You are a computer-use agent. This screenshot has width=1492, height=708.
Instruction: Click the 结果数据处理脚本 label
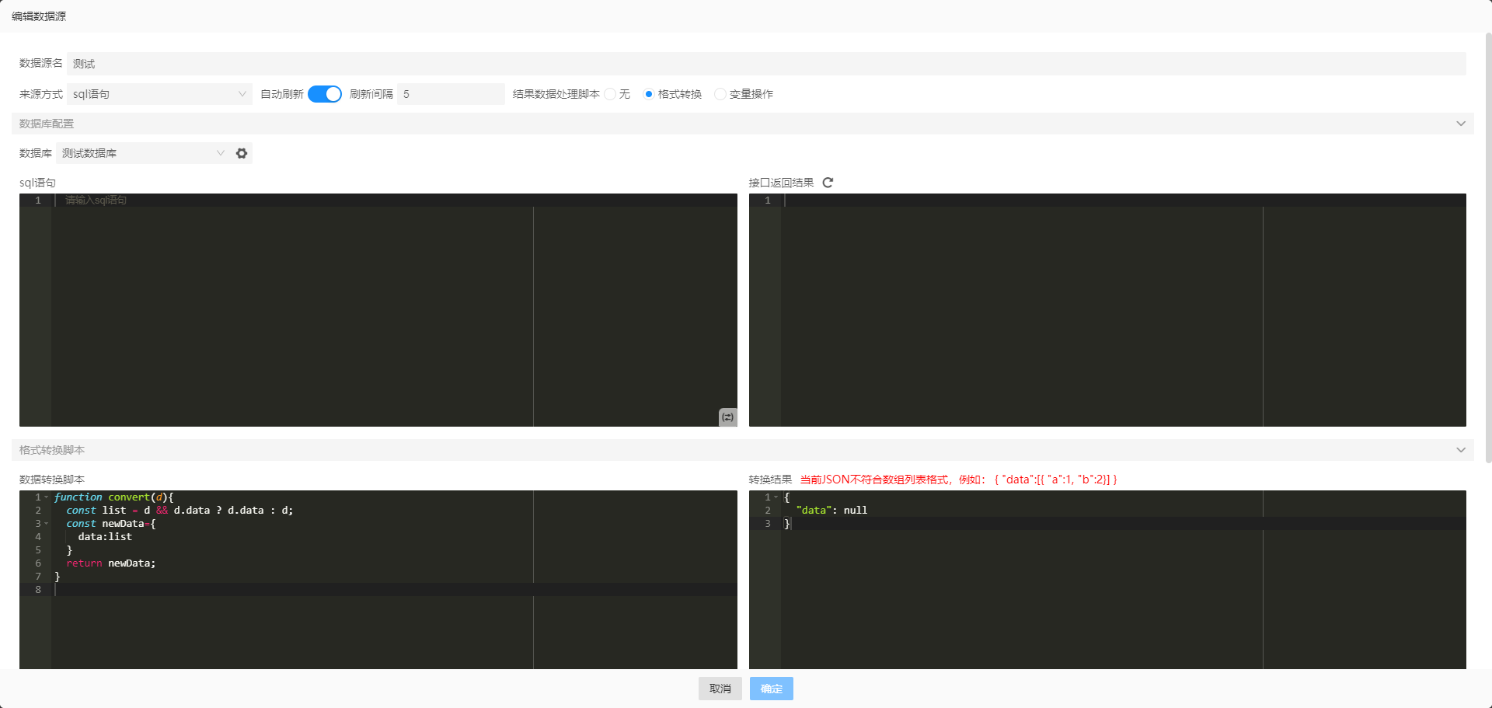[x=556, y=94]
